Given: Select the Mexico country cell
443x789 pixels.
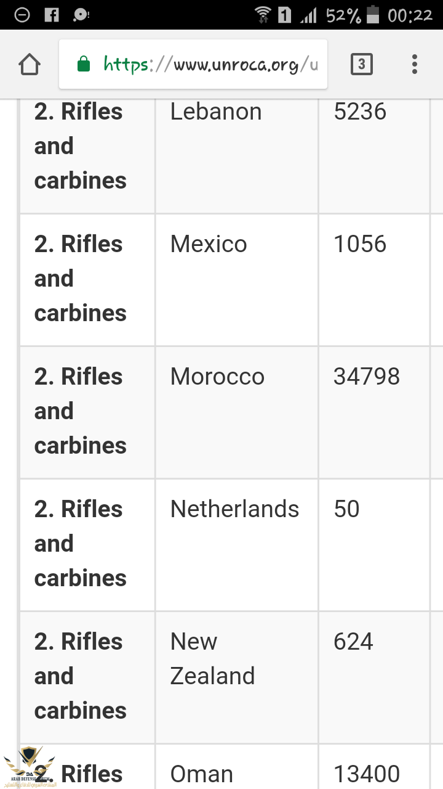Looking at the screenshot, I should click(209, 245).
